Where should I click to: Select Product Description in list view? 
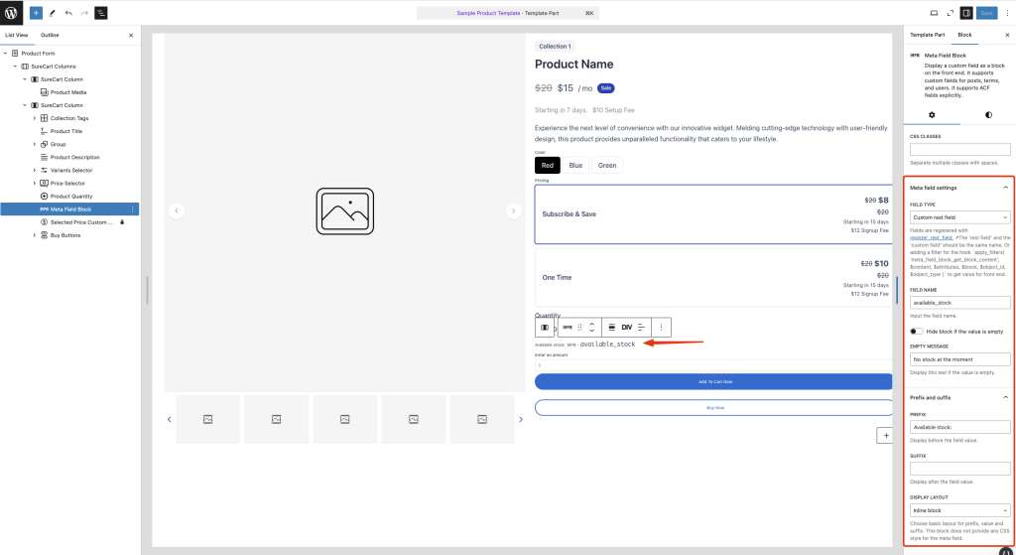(x=74, y=157)
